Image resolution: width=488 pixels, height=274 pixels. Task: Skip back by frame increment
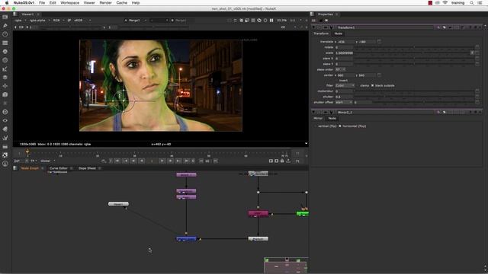click(x=201, y=161)
